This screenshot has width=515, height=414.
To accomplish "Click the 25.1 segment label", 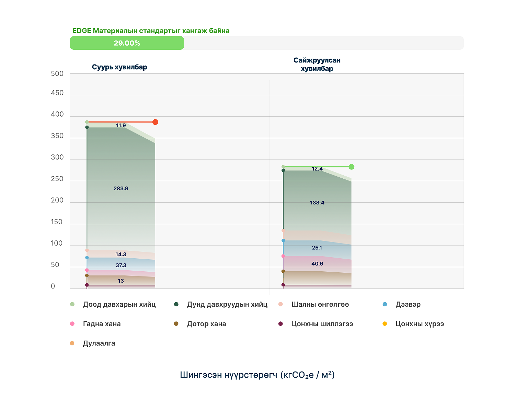I will 317,248.
